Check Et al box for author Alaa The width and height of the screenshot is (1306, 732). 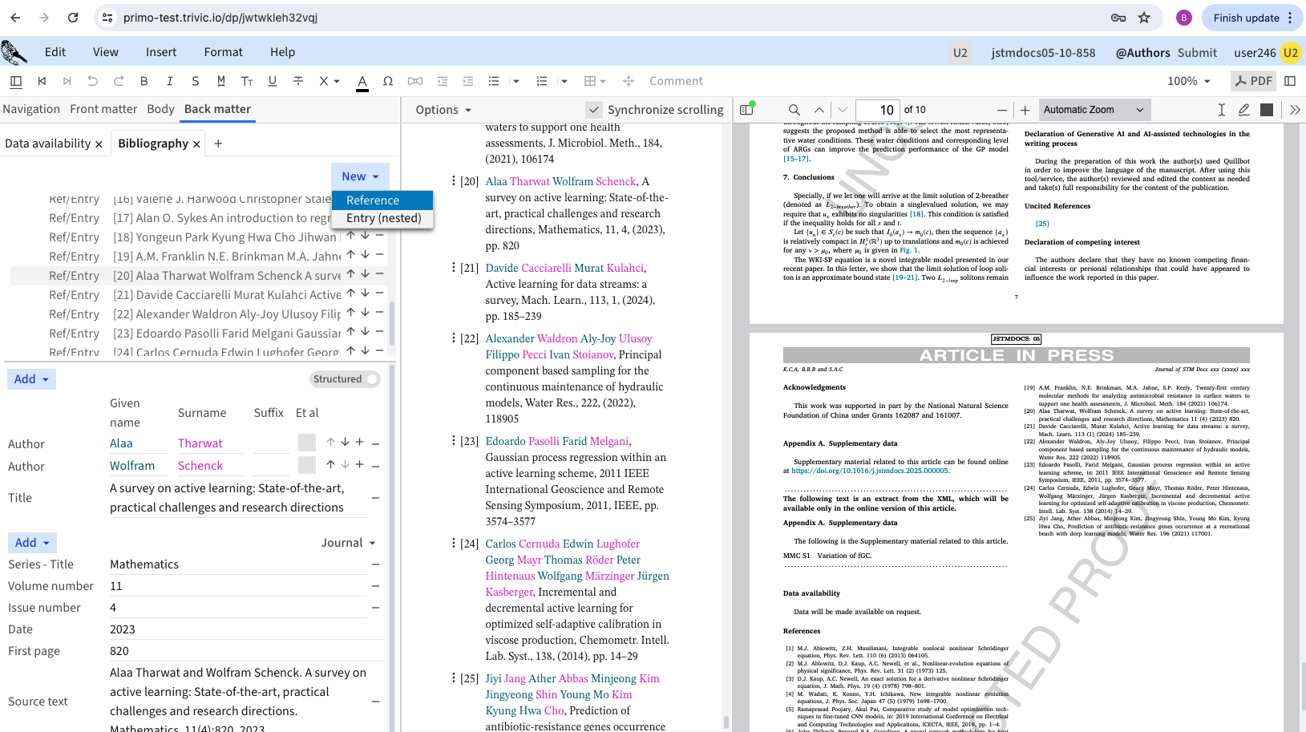pyautogui.click(x=306, y=443)
